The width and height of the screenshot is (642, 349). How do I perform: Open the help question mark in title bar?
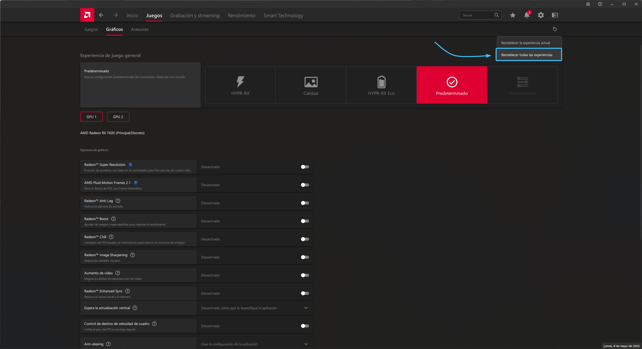coord(600,4)
